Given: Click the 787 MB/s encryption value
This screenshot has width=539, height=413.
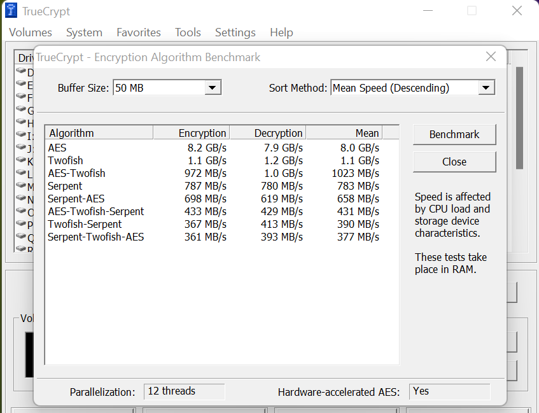Looking at the screenshot, I should 205,186.
